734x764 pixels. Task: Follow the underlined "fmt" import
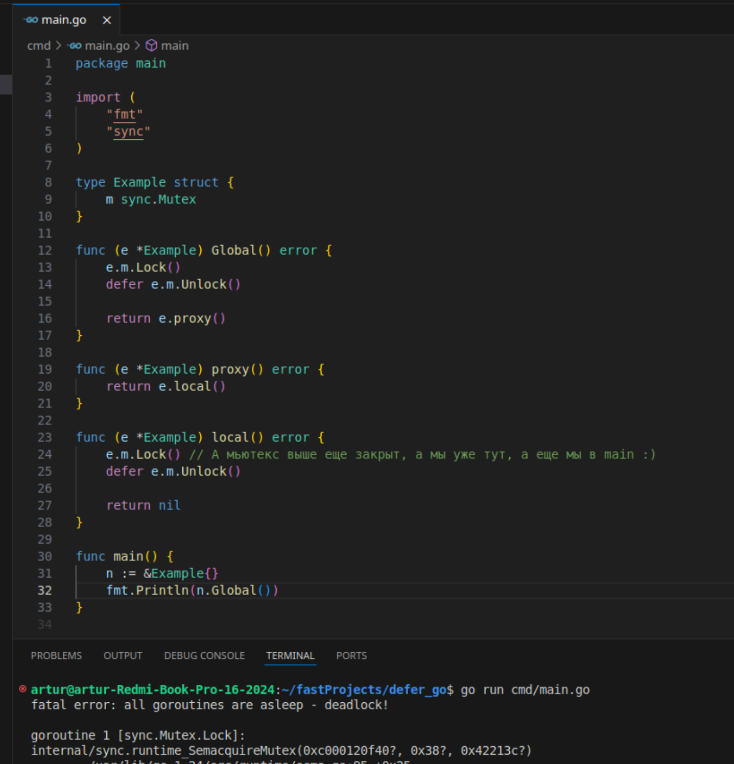pos(125,114)
